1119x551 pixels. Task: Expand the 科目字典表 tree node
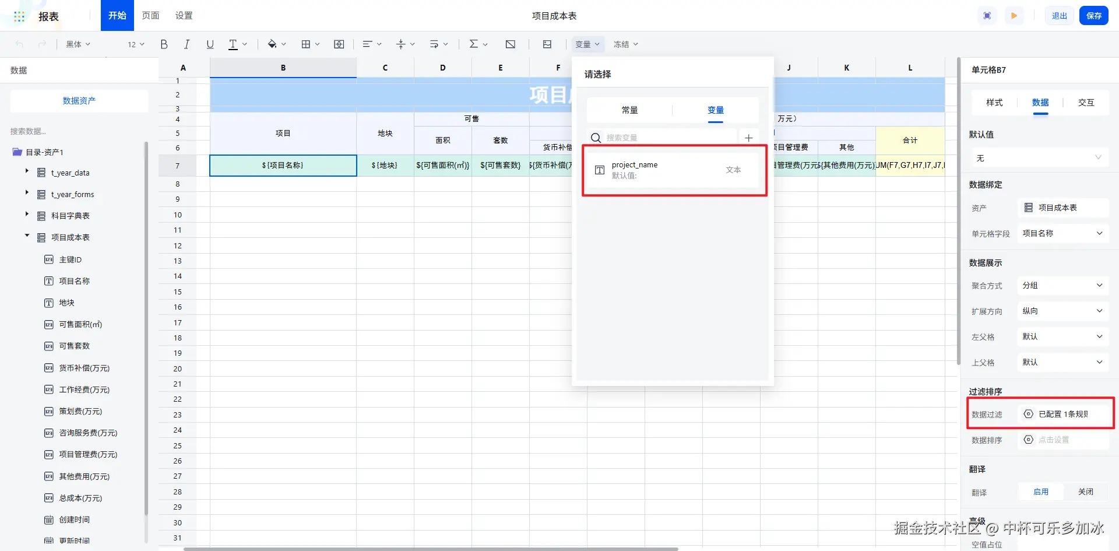pos(27,214)
